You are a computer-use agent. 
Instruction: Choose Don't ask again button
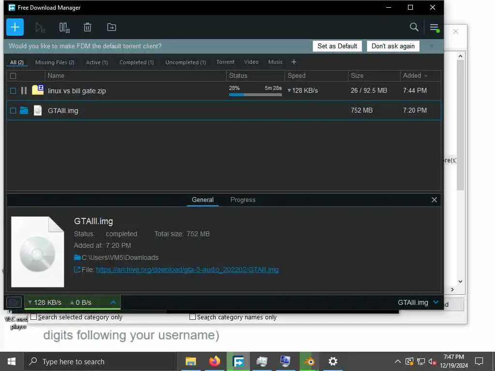click(393, 46)
